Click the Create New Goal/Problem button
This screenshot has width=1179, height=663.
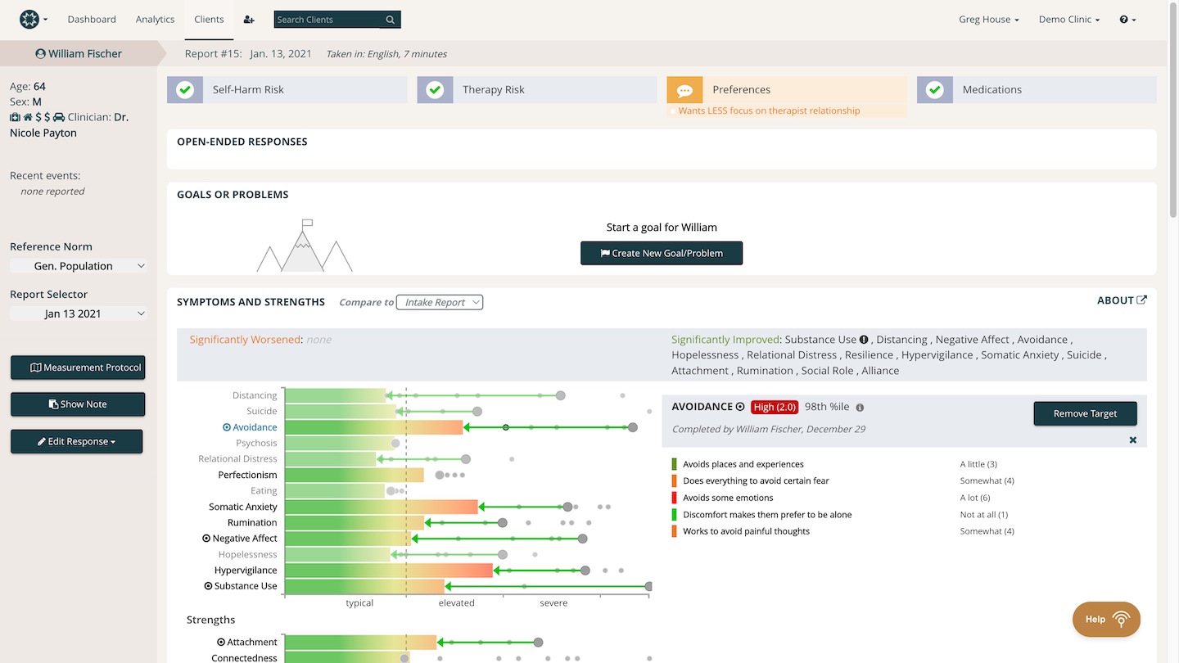point(662,253)
